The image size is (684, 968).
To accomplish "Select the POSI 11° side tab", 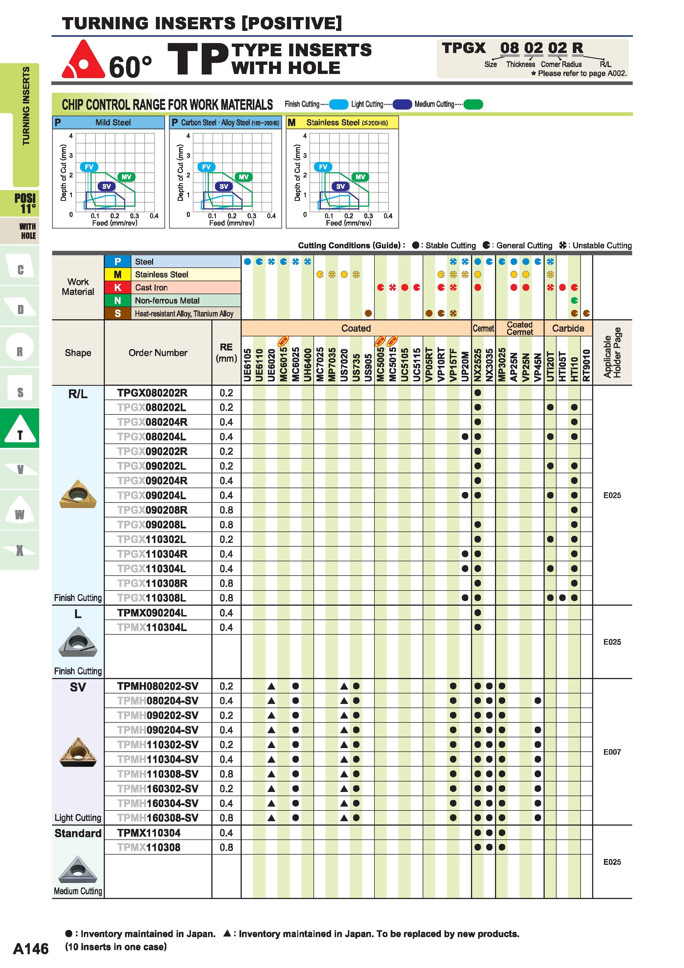I will point(19,204).
